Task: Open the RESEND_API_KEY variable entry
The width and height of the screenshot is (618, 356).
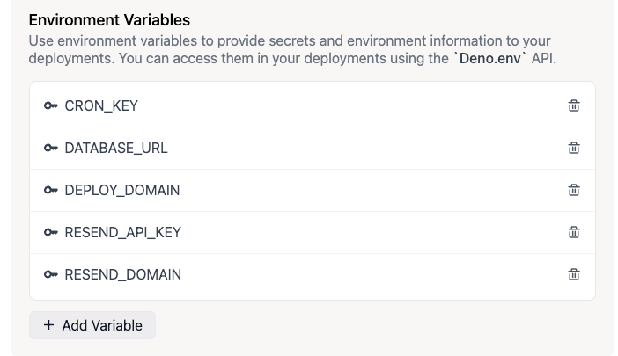Action: [123, 232]
